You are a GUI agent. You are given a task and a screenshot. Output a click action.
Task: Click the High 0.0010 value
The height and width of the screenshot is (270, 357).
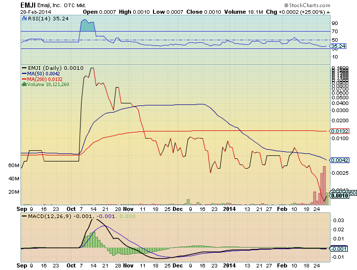134,12
